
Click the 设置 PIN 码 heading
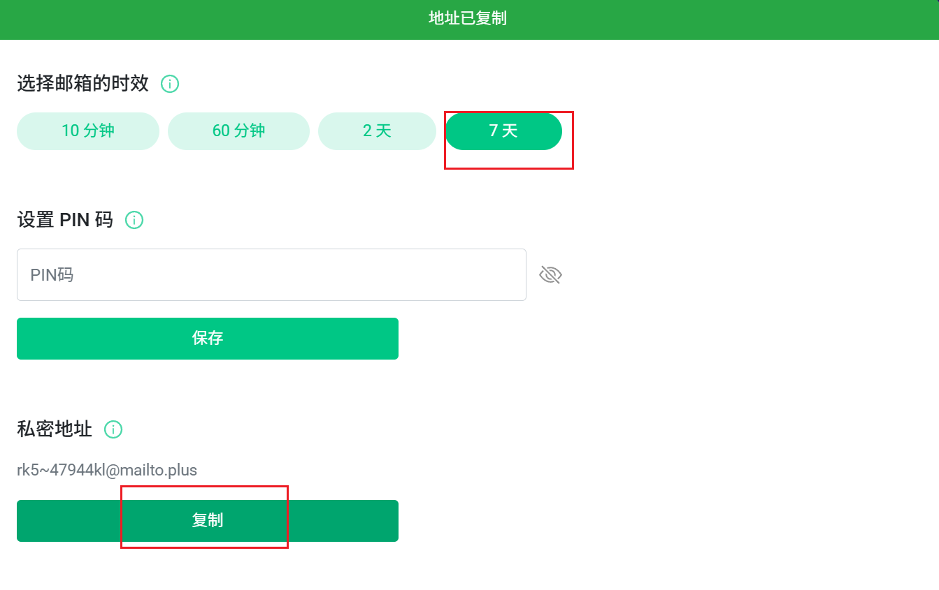[64, 220]
